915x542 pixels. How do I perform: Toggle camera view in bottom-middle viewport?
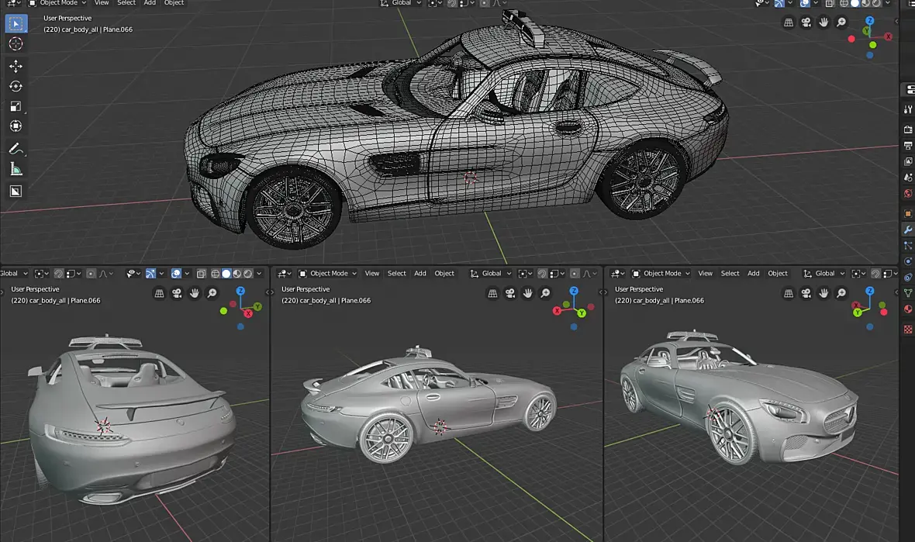(510, 293)
